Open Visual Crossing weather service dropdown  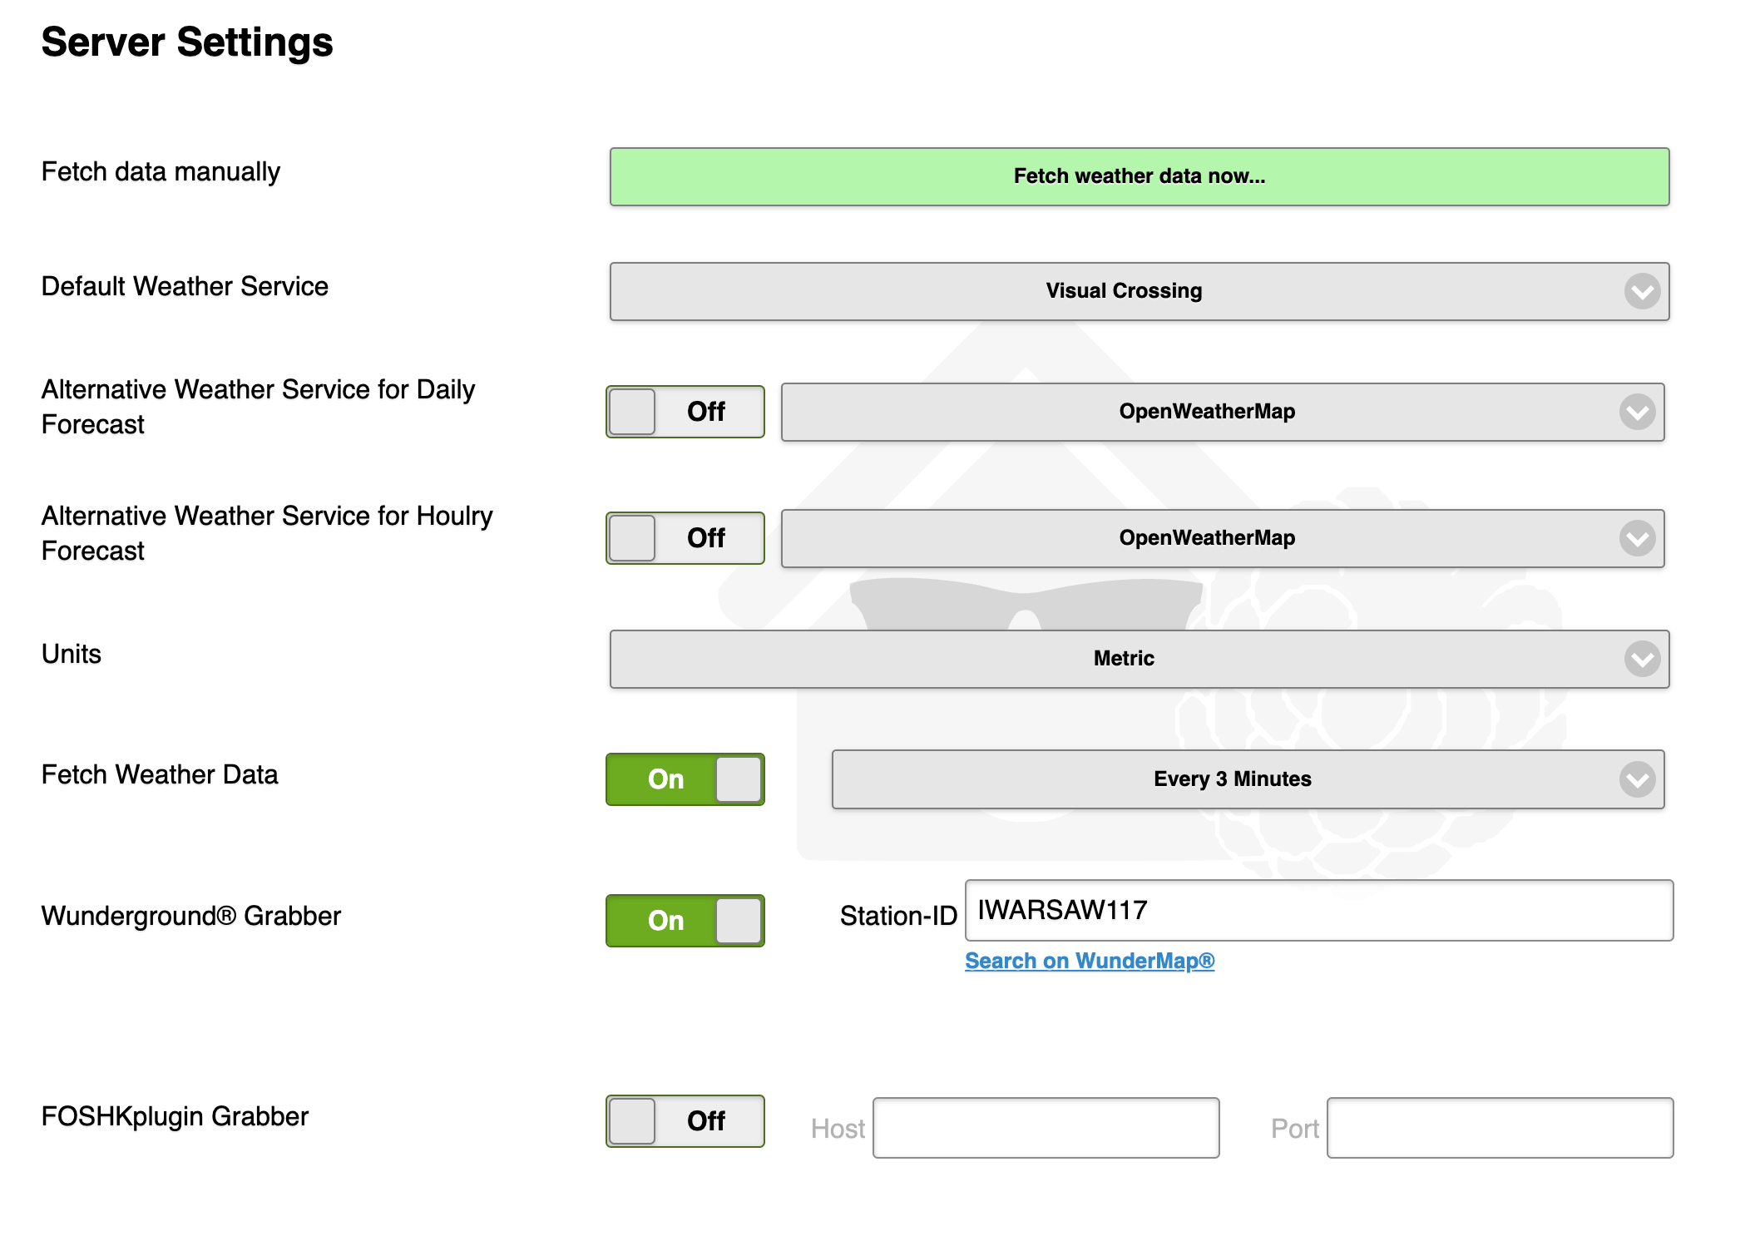point(1123,291)
